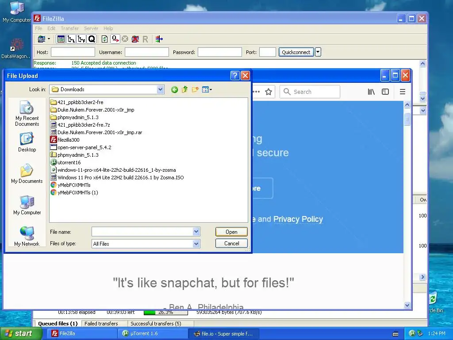Click the FileZilla Port input field
Viewport: 453px width, 340px height.
coord(268,52)
